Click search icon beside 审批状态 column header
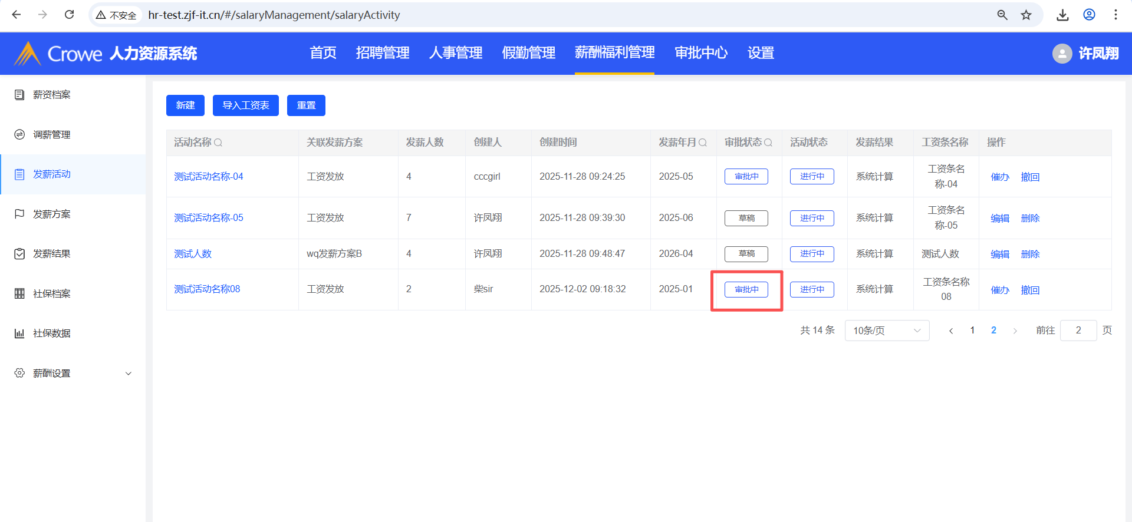1132x522 pixels. coord(768,143)
